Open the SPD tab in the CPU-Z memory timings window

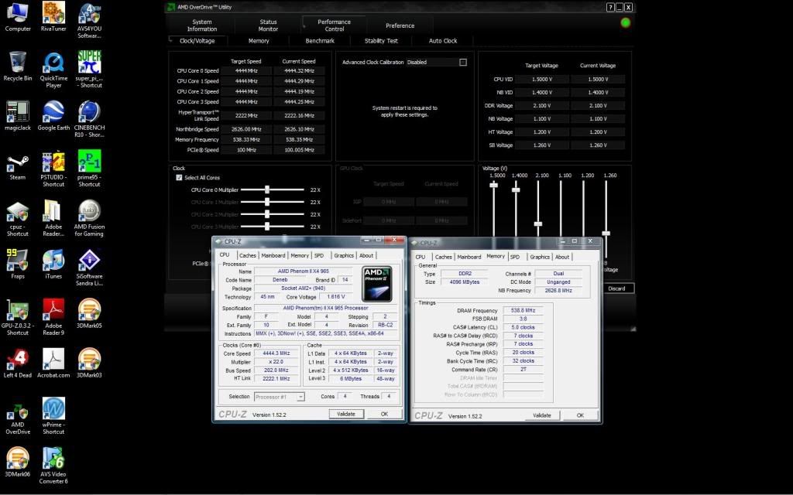click(515, 257)
